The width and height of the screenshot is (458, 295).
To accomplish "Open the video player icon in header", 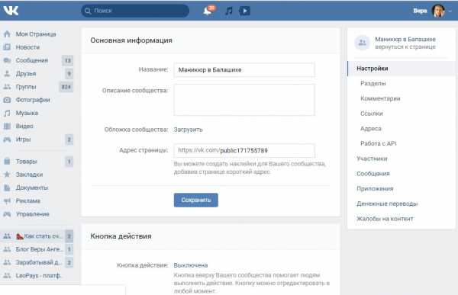I will click(245, 11).
